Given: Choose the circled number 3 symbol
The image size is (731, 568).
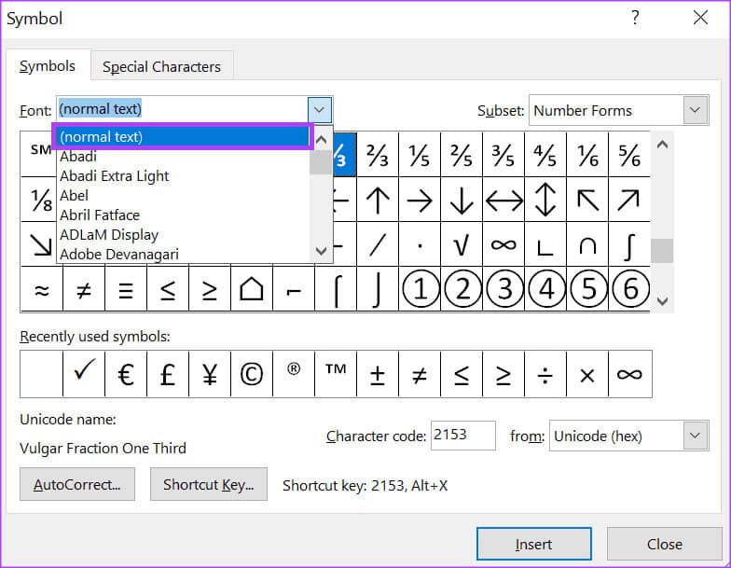Looking at the screenshot, I should (x=503, y=290).
